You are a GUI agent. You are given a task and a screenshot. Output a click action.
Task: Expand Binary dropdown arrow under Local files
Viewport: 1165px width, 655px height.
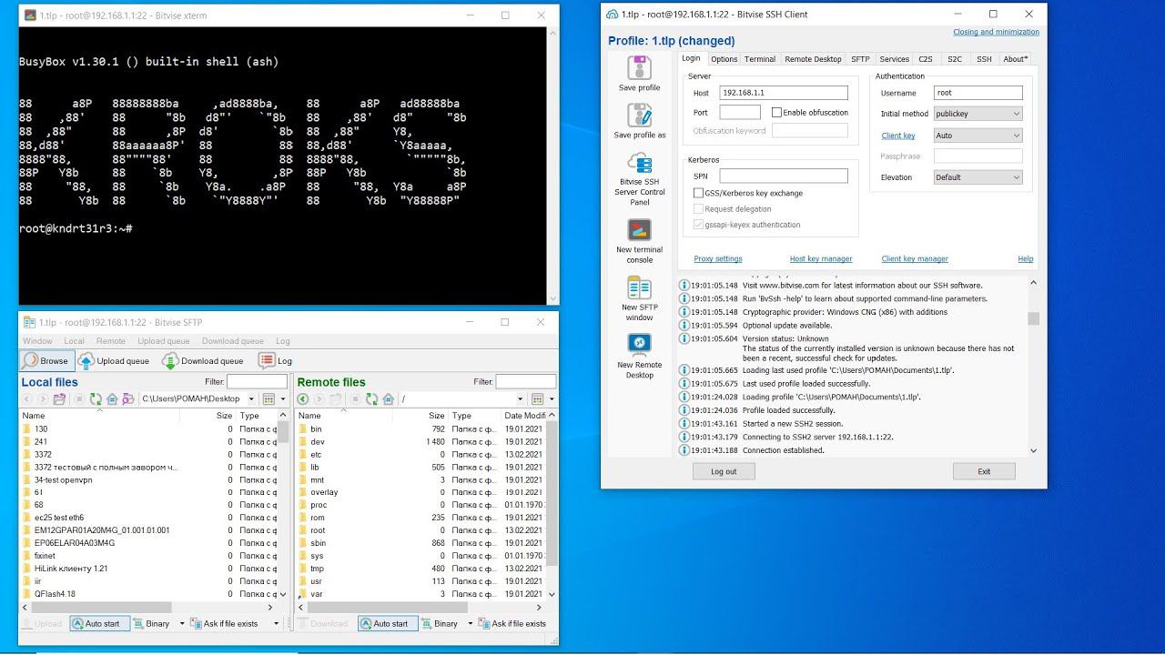[x=182, y=623]
